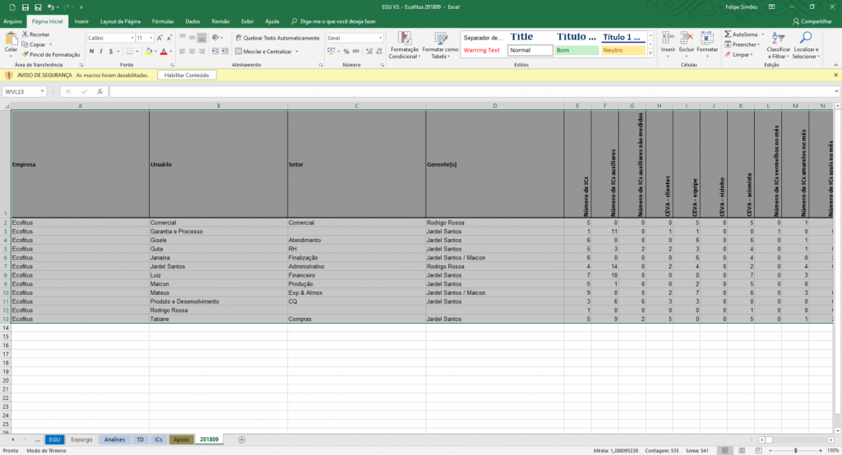Screen dimensions: 842x455
Task: Click inside the formula bar field
Action: click(473, 92)
